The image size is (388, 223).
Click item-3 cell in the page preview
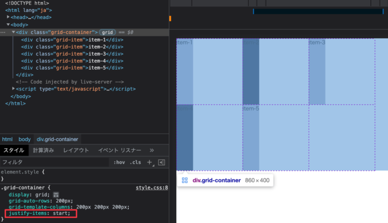[x=317, y=72]
